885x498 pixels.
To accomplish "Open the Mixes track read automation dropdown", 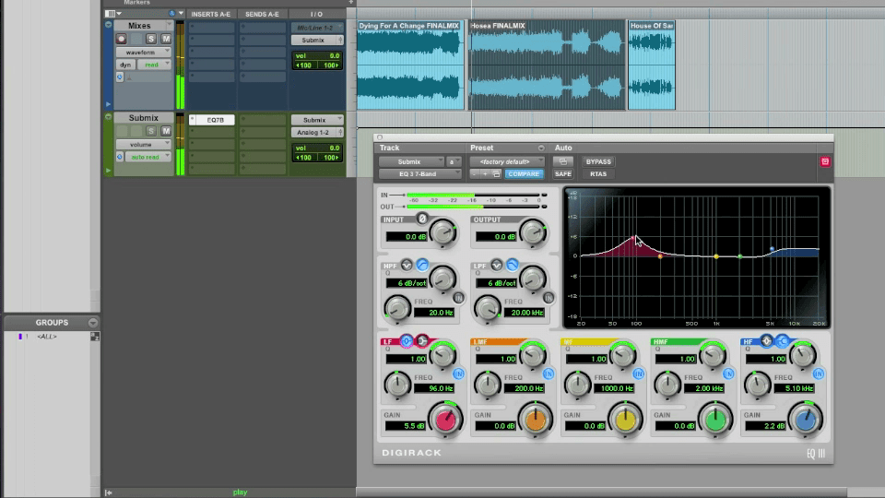I will point(154,65).
